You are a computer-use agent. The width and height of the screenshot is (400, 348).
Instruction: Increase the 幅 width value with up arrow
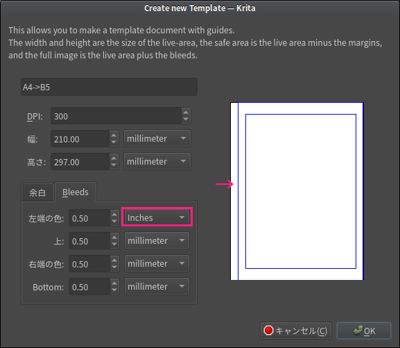coord(114,135)
